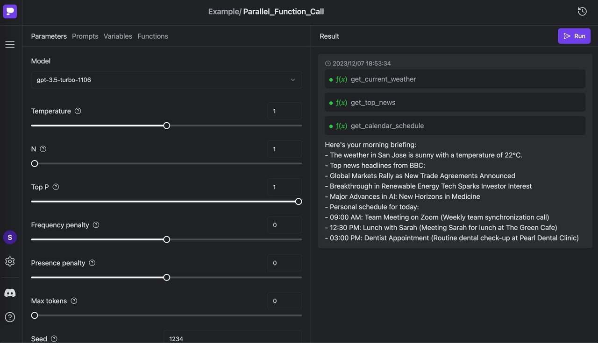The width and height of the screenshot is (598, 343).
Task: Click the Seed input field
Action: [232, 338]
